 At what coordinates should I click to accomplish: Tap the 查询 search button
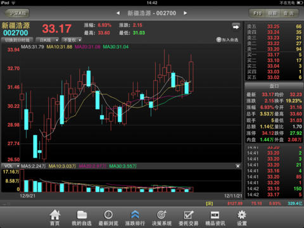(289, 13)
